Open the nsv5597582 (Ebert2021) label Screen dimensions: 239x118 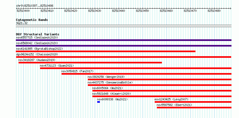[174, 105]
